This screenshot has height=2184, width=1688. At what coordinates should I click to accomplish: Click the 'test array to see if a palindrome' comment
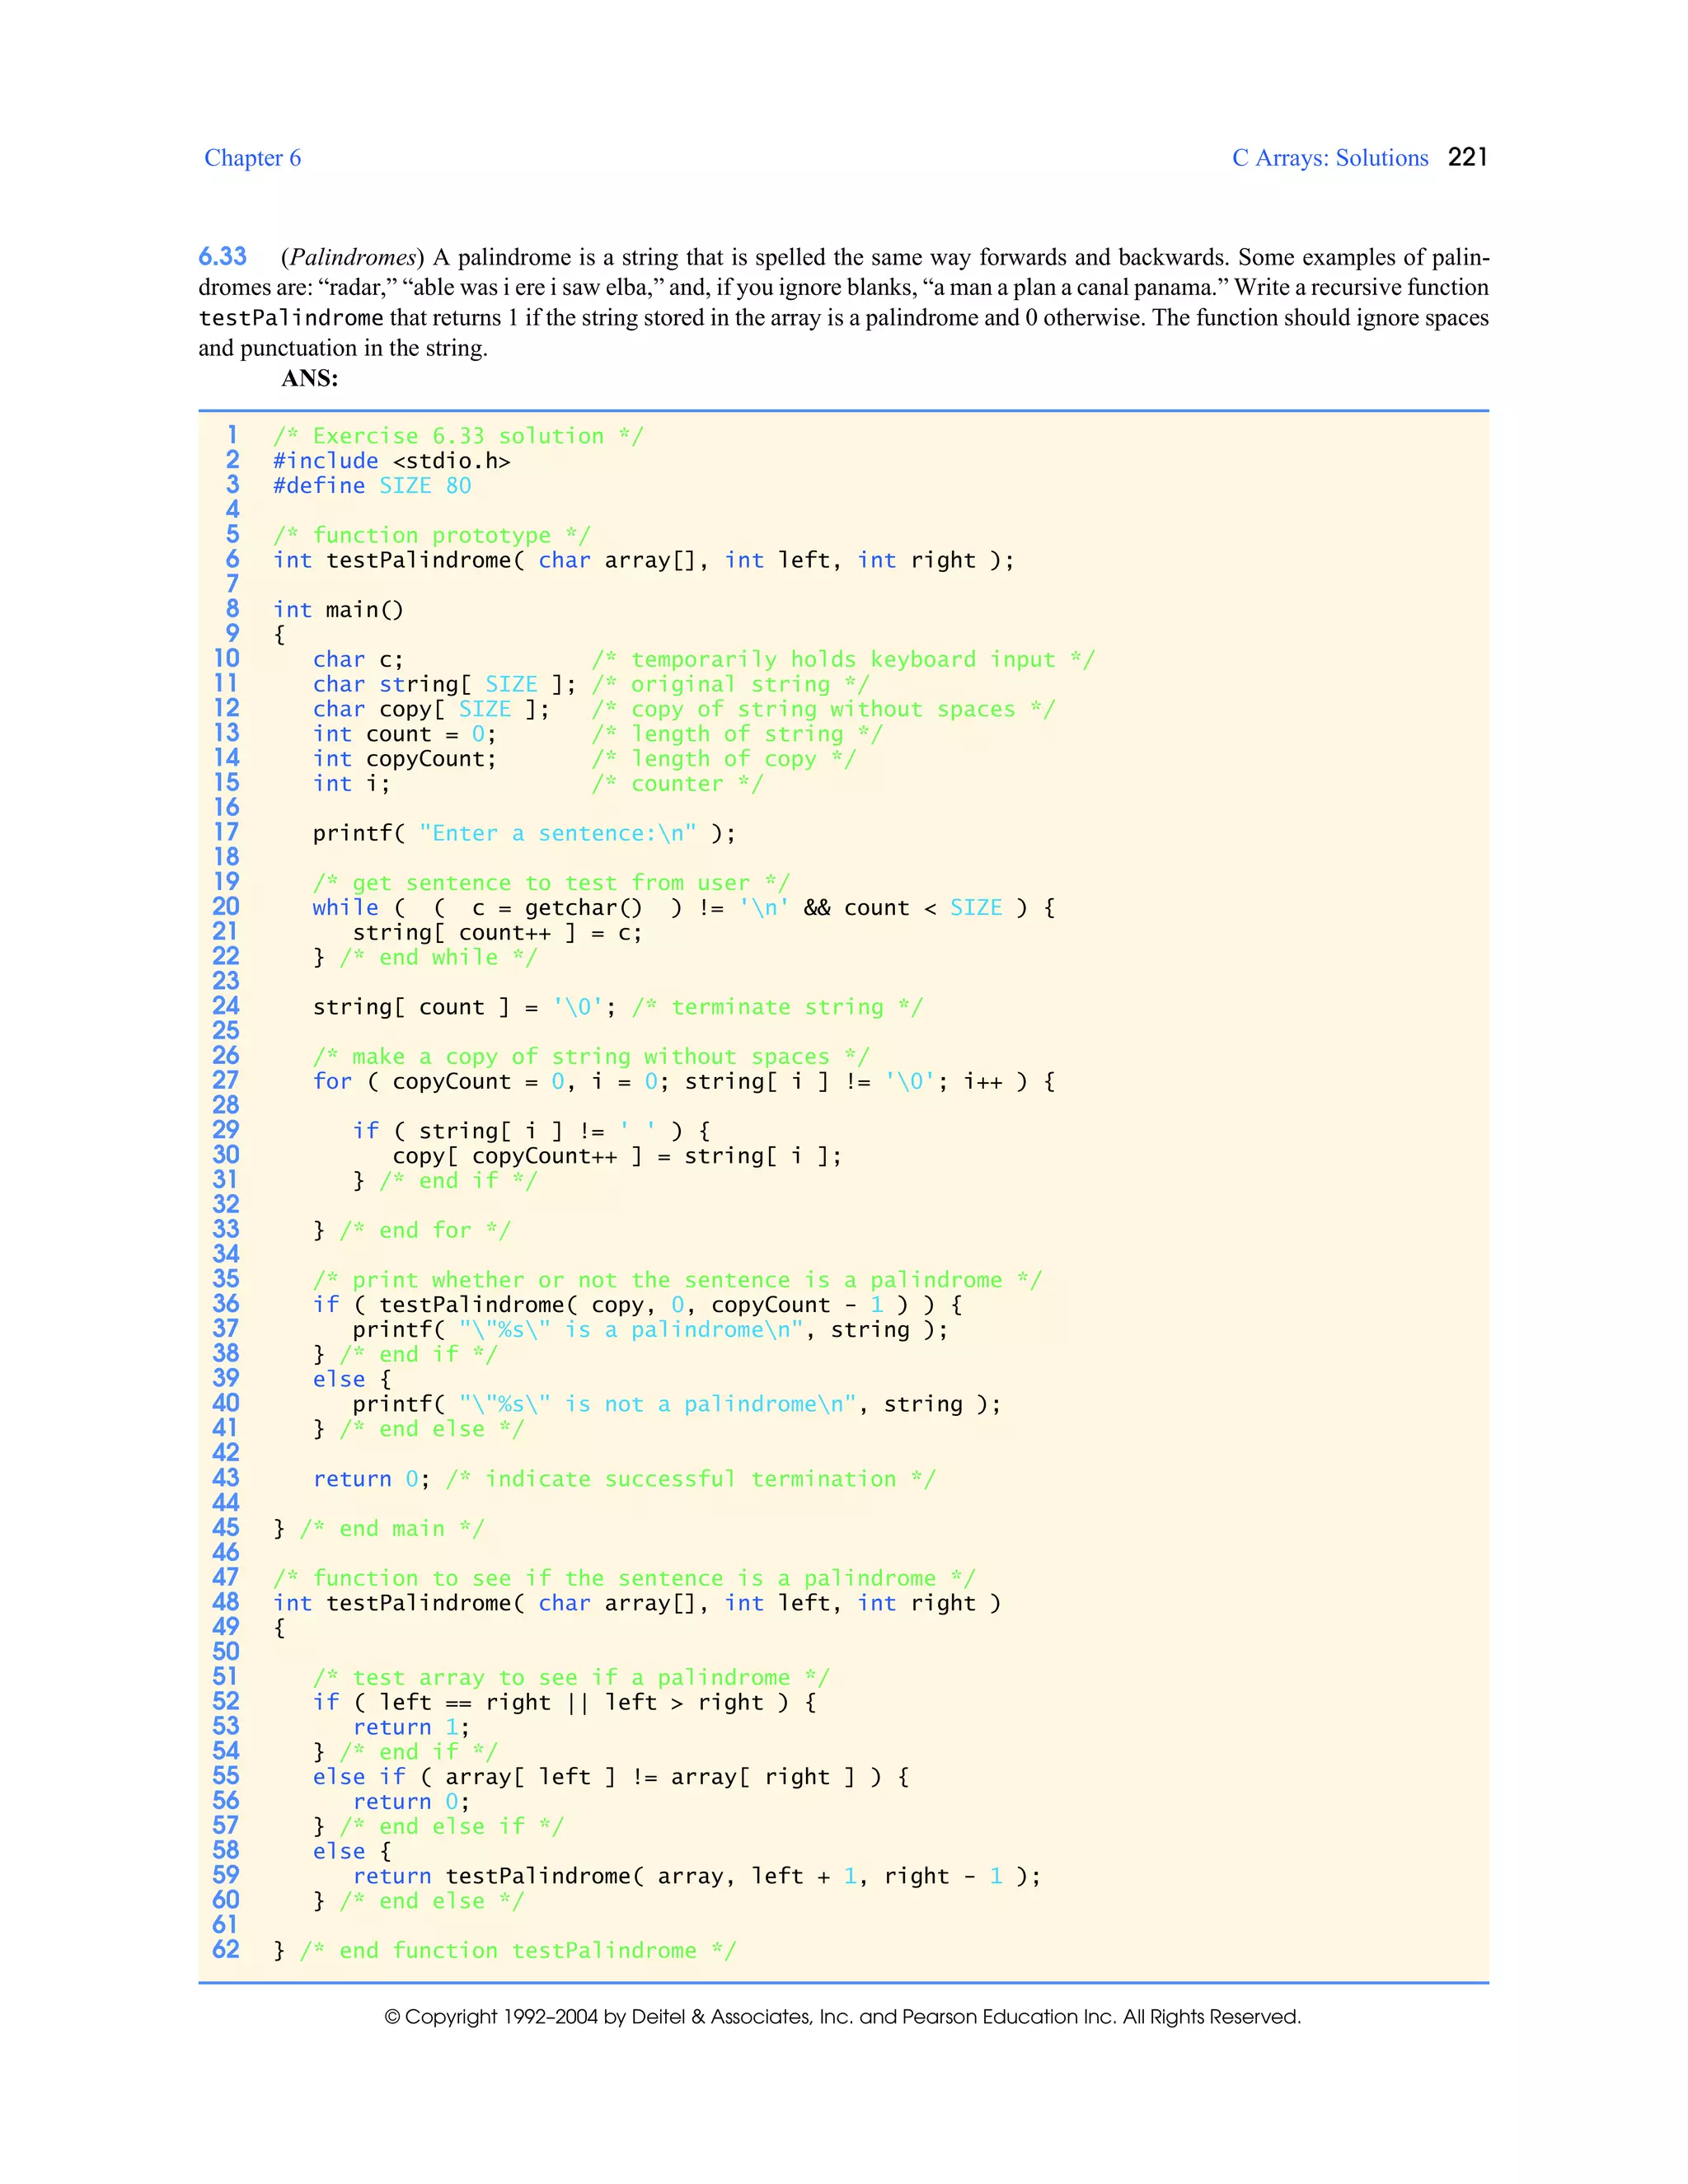pyautogui.click(x=571, y=1678)
